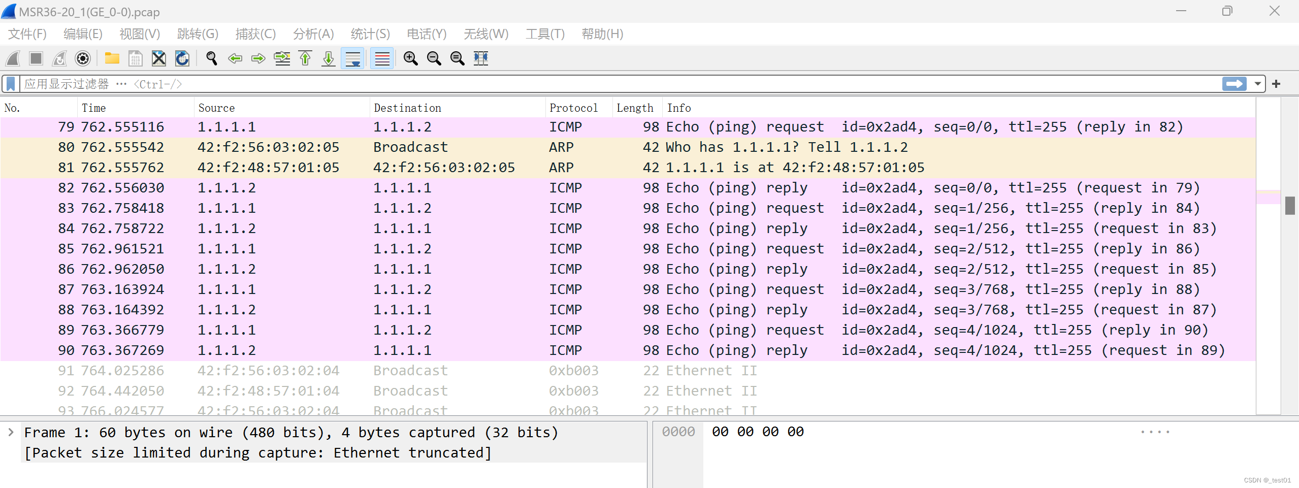Open the 跳转(G) menu

(x=198, y=34)
